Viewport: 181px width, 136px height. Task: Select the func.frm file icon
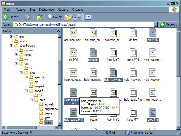pos(93,53)
